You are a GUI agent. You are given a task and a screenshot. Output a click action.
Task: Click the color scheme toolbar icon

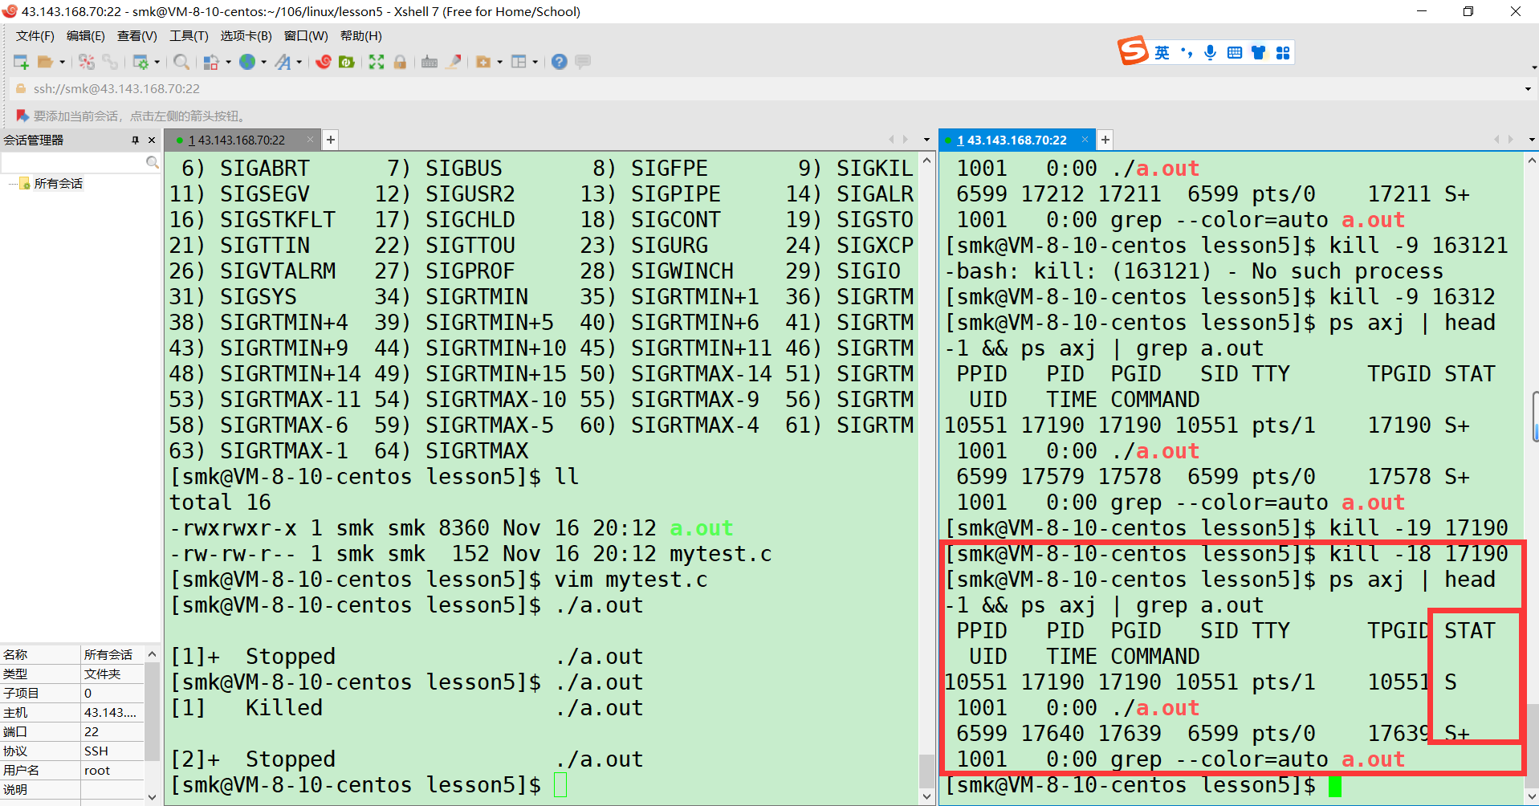coord(211,62)
